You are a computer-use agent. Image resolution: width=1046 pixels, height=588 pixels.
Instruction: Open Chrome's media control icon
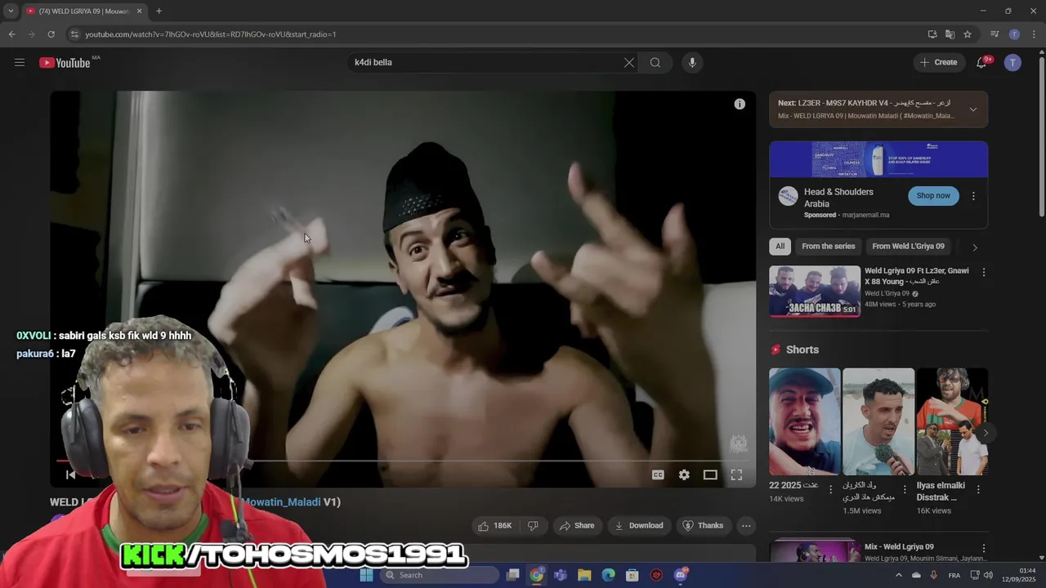tap(995, 34)
